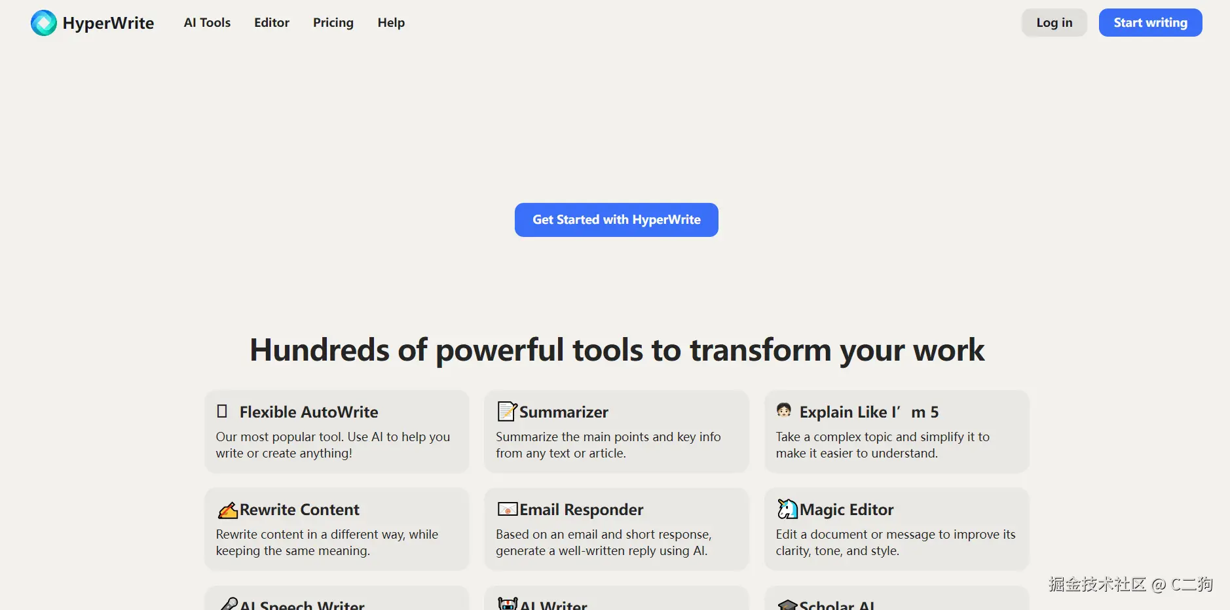
Task: Click the Start writing button
Action: pos(1150,23)
